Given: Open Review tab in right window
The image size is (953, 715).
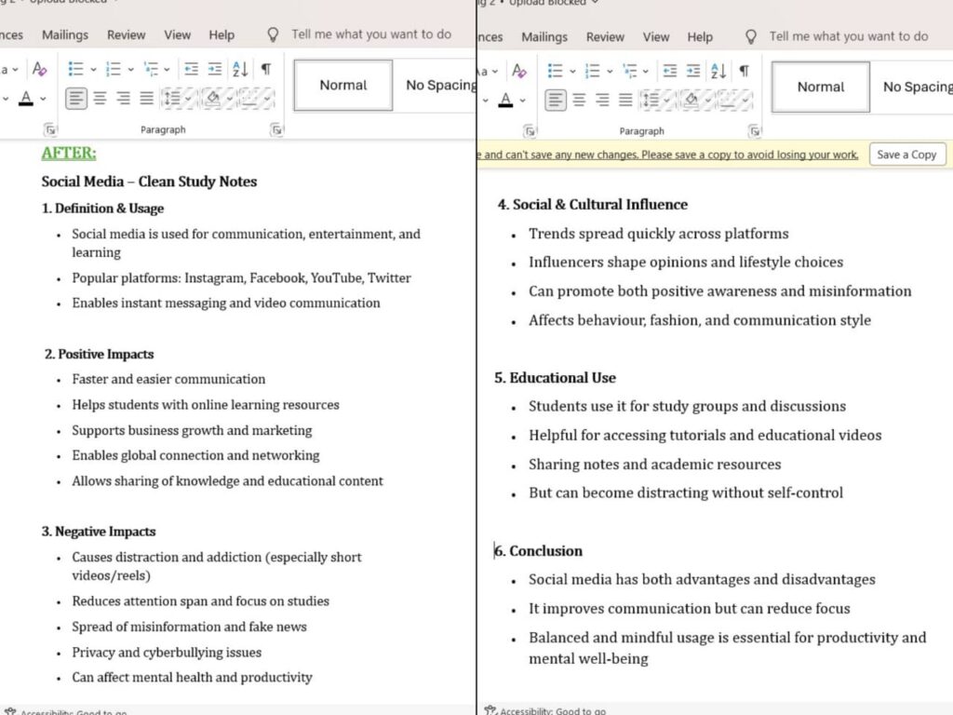Looking at the screenshot, I should 605,36.
